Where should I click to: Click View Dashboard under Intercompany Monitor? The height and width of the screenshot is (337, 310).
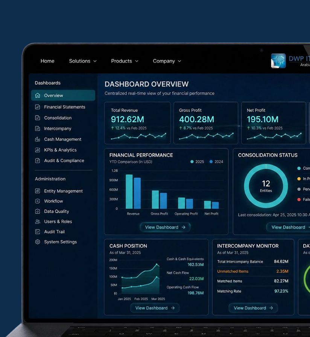pos(253,308)
